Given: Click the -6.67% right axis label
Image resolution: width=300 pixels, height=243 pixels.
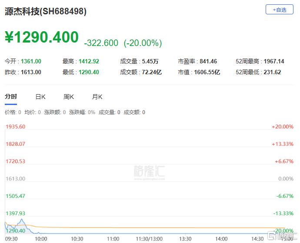Looking at the screenshot, I should tap(285, 196).
